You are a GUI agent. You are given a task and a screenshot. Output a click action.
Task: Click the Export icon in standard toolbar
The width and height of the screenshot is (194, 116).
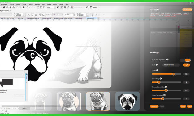click(41, 7)
